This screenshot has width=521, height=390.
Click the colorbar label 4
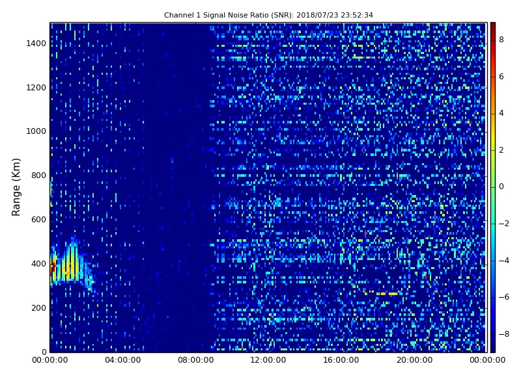click(x=501, y=113)
